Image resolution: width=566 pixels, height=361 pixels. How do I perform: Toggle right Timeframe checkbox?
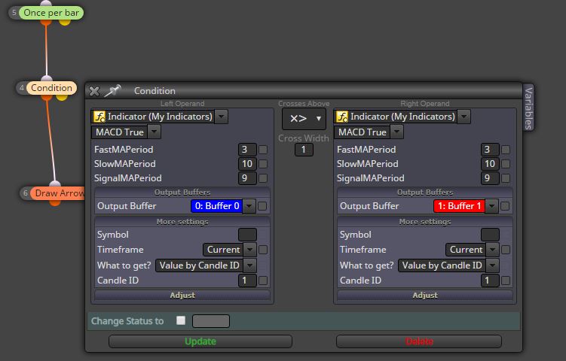(506, 250)
